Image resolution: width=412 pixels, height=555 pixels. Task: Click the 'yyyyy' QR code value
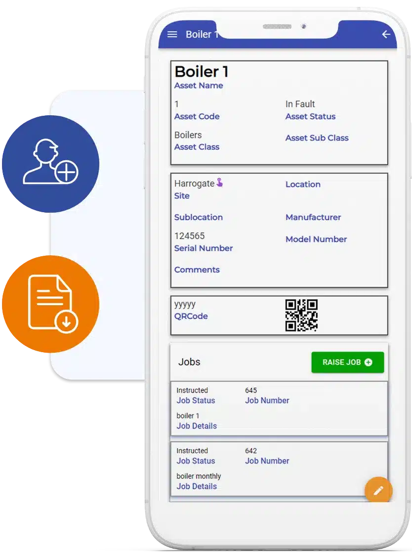pyautogui.click(x=185, y=304)
